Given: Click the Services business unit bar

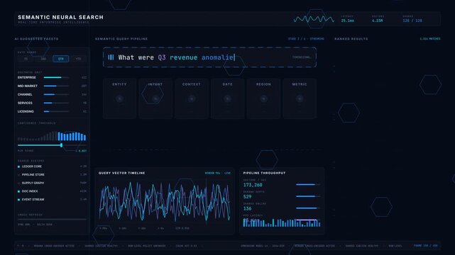Looking at the screenshot, I should (56, 103).
